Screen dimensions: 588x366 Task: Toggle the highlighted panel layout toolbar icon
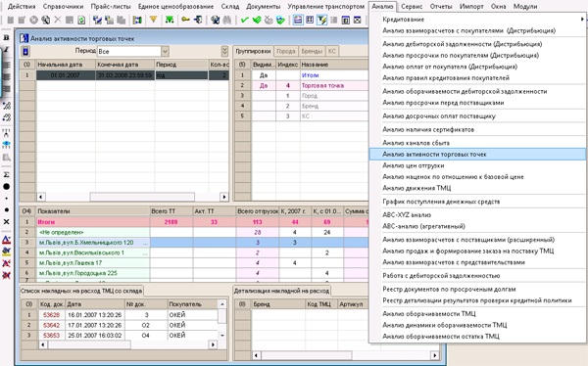point(298,20)
